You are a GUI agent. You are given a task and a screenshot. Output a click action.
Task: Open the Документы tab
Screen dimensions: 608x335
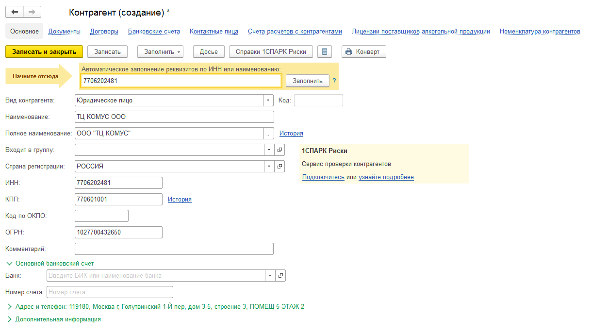point(65,32)
